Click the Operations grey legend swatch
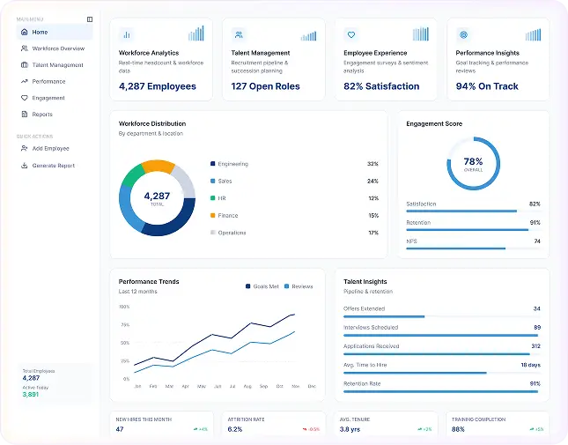The height and width of the screenshot is (445, 568). [212, 233]
